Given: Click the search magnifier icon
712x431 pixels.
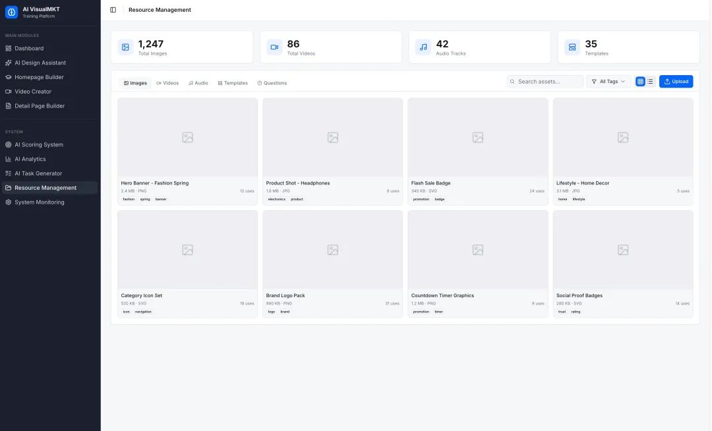Looking at the screenshot, I should pyautogui.click(x=512, y=82).
